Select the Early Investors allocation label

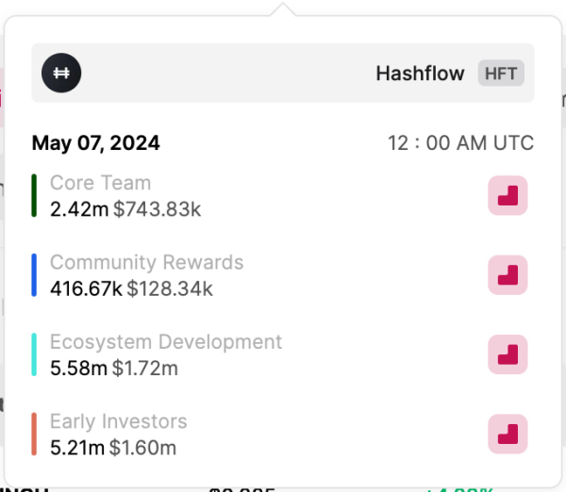(118, 421)
